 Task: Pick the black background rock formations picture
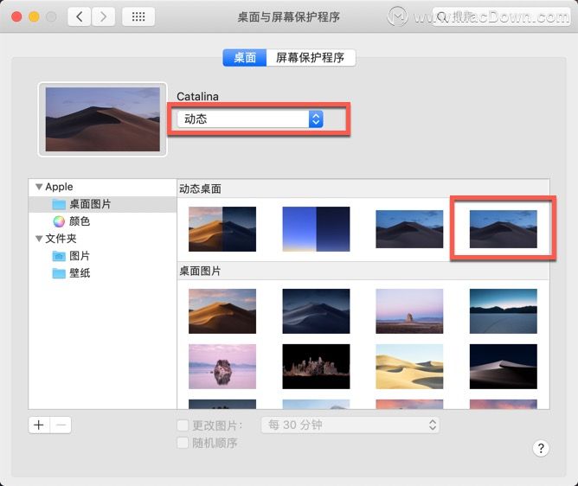316,367
